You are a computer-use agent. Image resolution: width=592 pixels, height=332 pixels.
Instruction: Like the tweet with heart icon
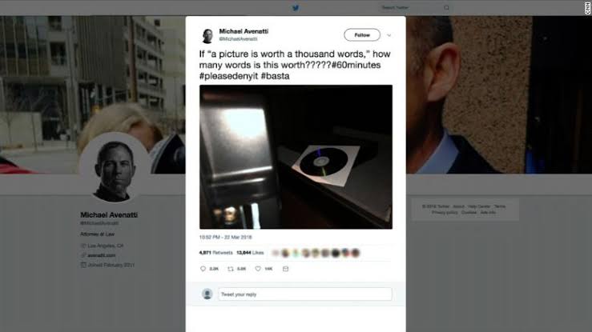258,269
